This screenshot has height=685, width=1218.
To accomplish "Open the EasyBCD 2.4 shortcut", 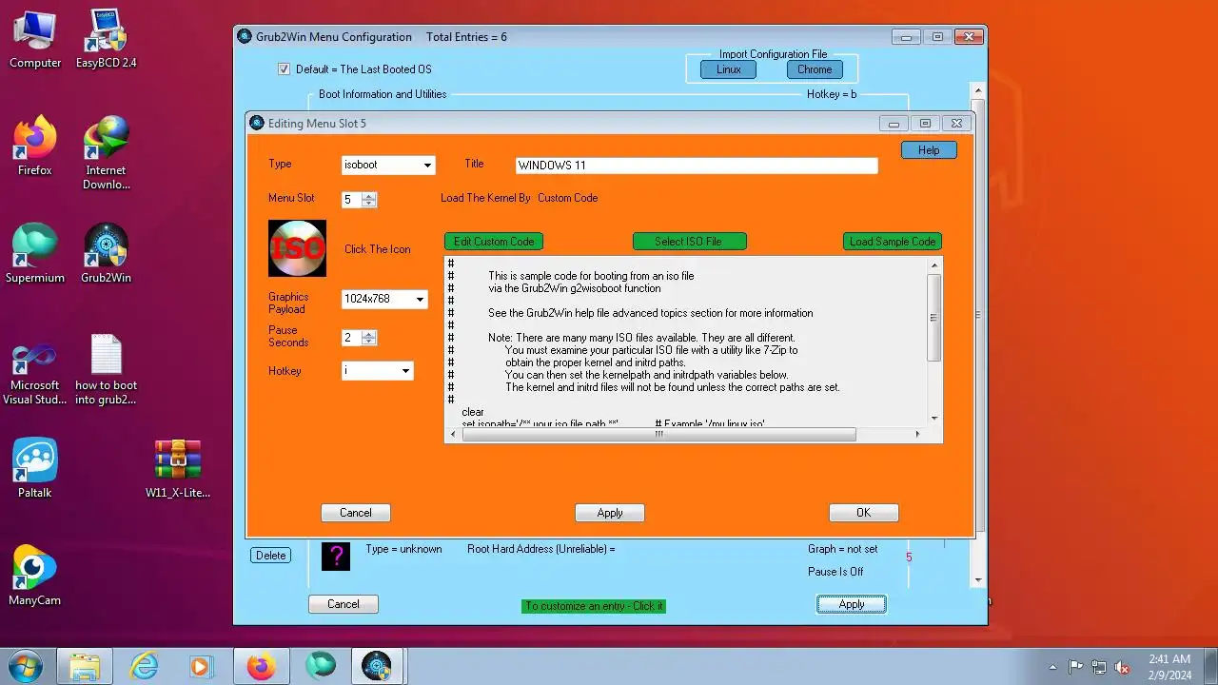I will click(106, 39).
